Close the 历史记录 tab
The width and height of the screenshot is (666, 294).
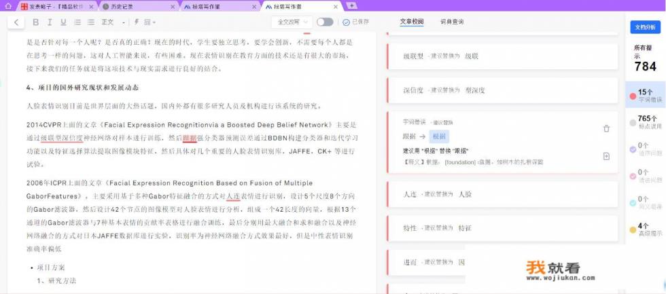click(x=172, y=7)
